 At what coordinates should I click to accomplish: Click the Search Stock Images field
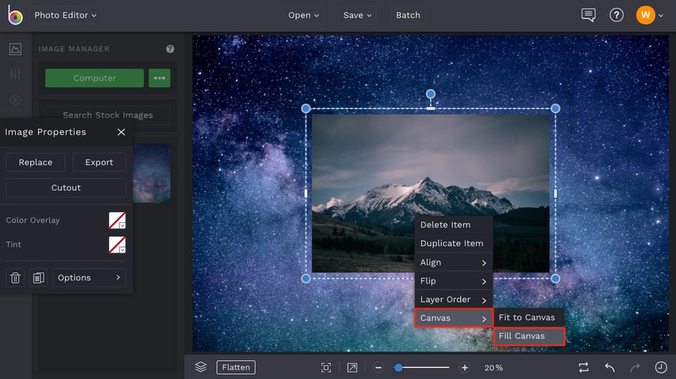pos(108,115)
